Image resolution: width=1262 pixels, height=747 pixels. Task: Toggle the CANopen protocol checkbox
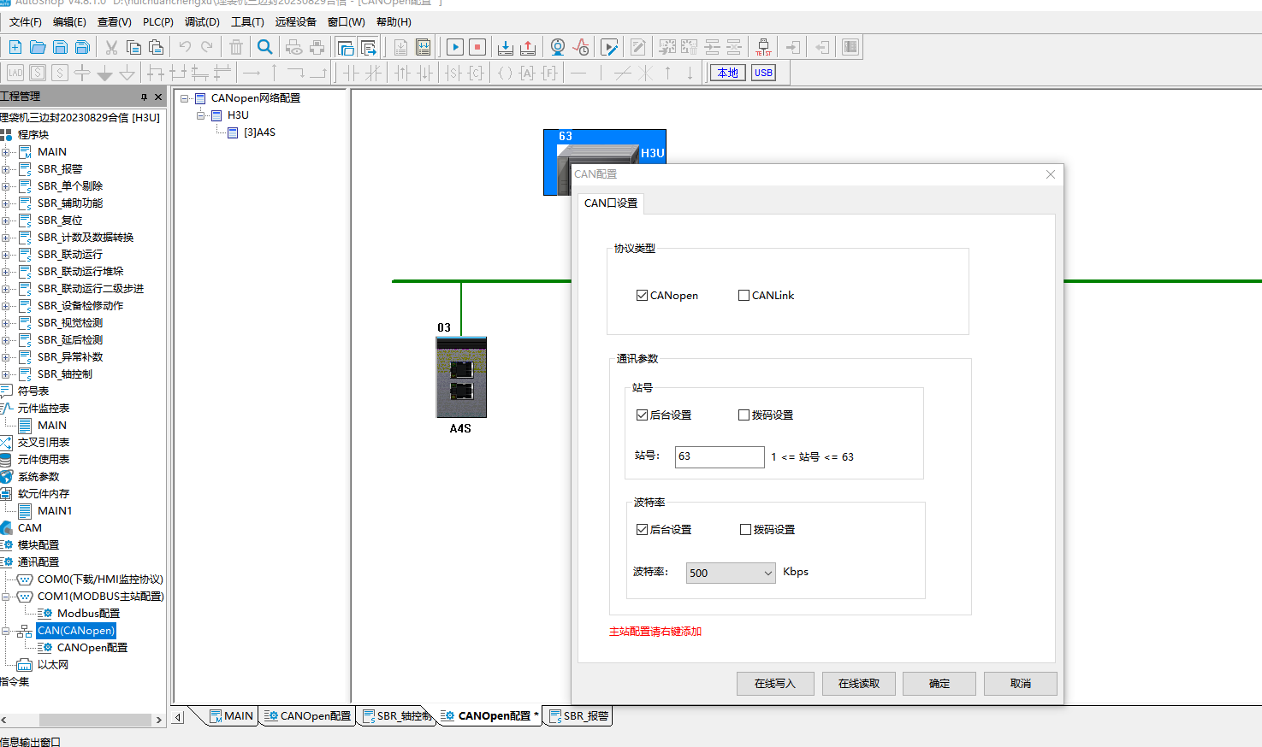click(642, 296)
